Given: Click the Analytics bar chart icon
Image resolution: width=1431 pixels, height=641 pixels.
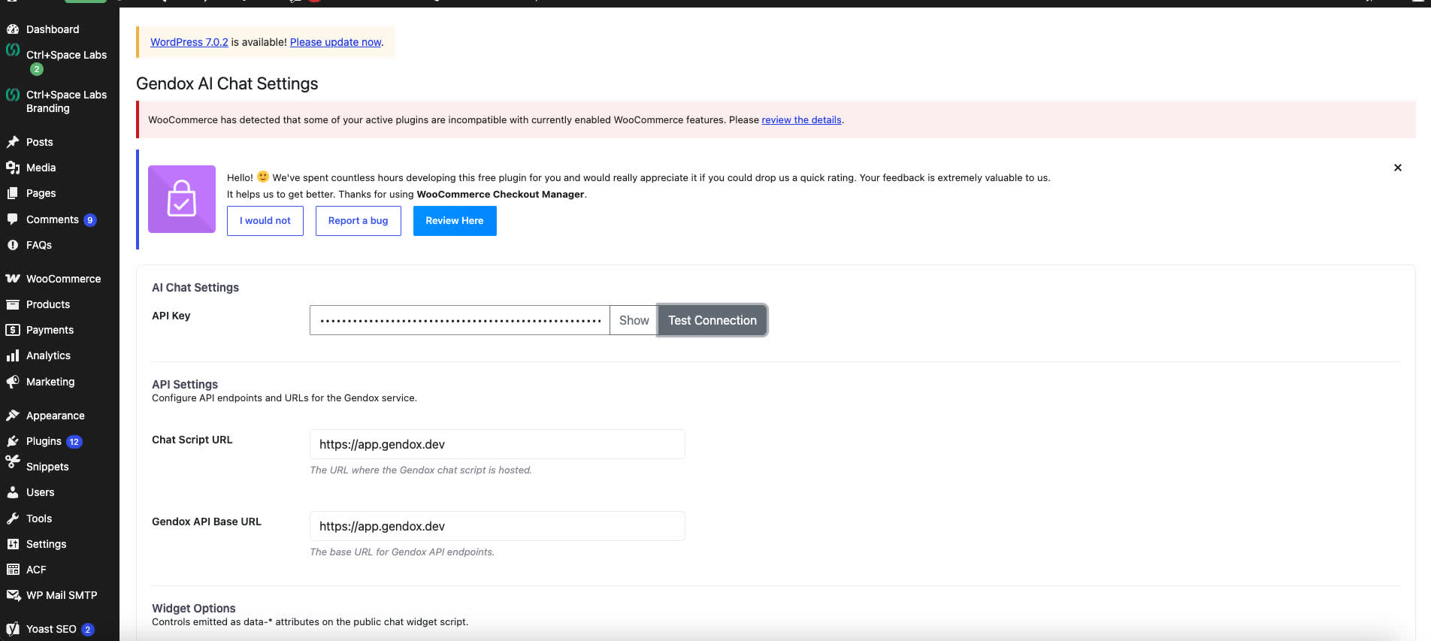Looking at the screenshot, I should [13, 355].
